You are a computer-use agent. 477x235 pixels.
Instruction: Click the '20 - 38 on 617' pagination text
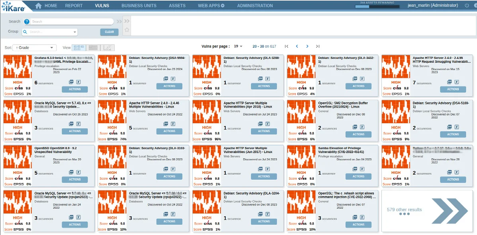[x=264, y=47]
